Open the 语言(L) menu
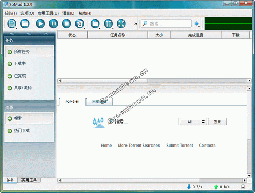Screen dimensions: 255x193 [x=68, y=13]
